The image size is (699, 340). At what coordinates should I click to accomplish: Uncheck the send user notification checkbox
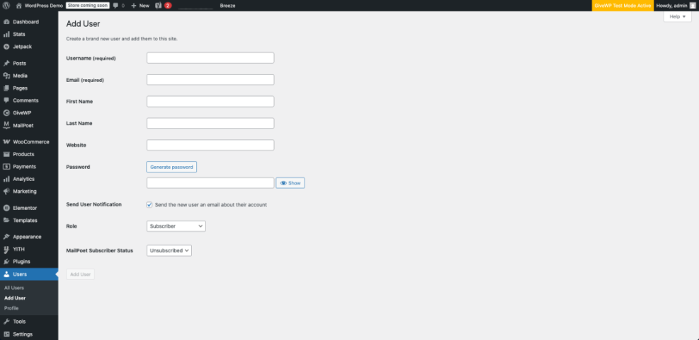click(x=149, y=205)
